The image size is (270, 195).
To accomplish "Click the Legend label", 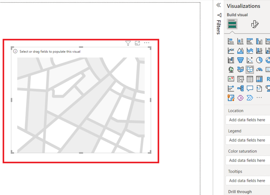I will click(235, 131).
